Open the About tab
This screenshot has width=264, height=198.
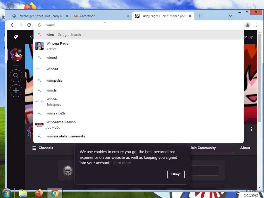click(245, 148)
